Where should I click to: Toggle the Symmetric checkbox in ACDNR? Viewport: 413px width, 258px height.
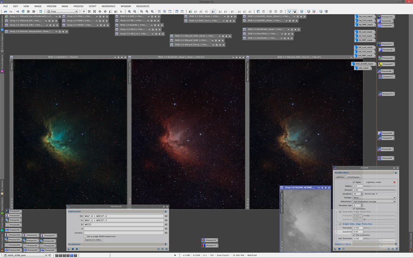(354, 209)
